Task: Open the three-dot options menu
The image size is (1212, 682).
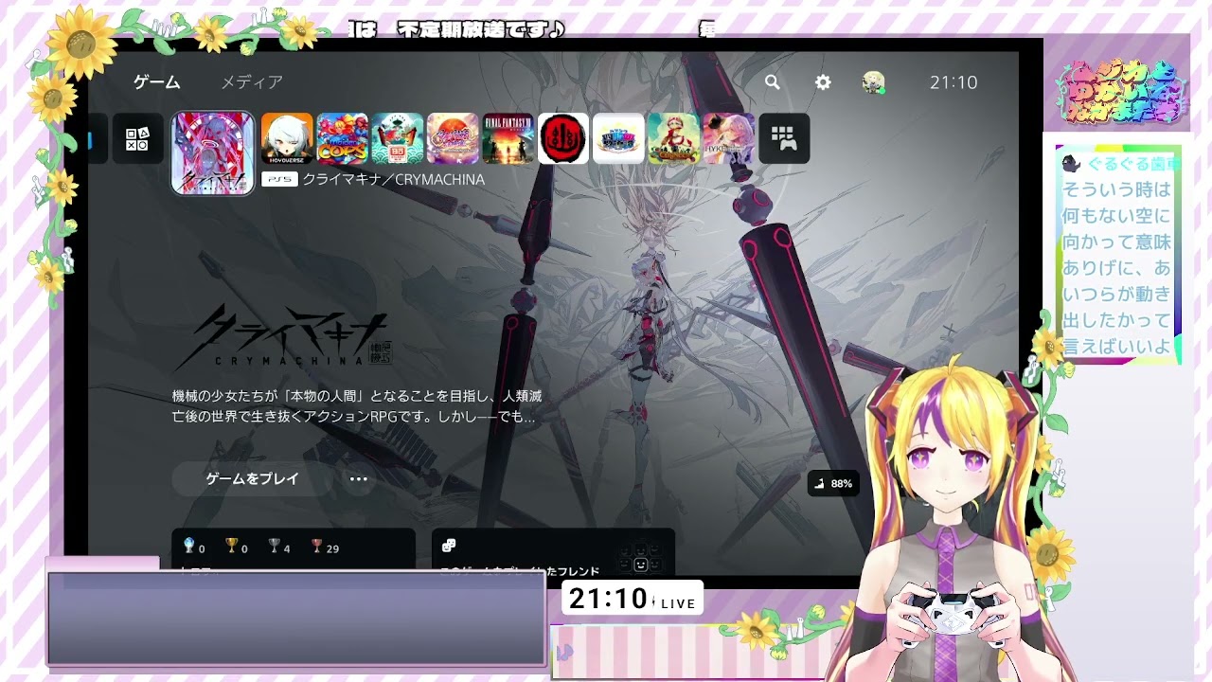Action: [358, 479]
